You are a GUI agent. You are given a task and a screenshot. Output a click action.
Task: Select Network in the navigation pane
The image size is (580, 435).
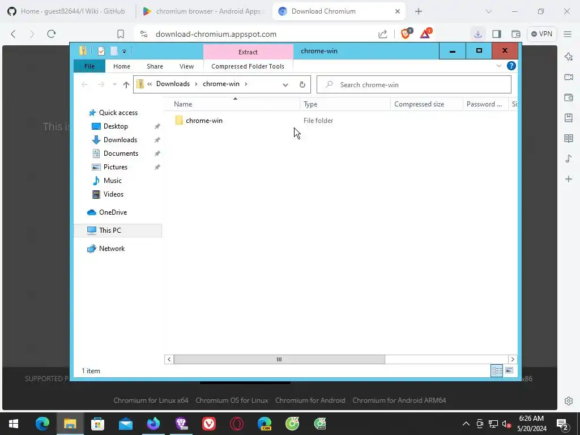pyautogui.click(x=112, y=249)
